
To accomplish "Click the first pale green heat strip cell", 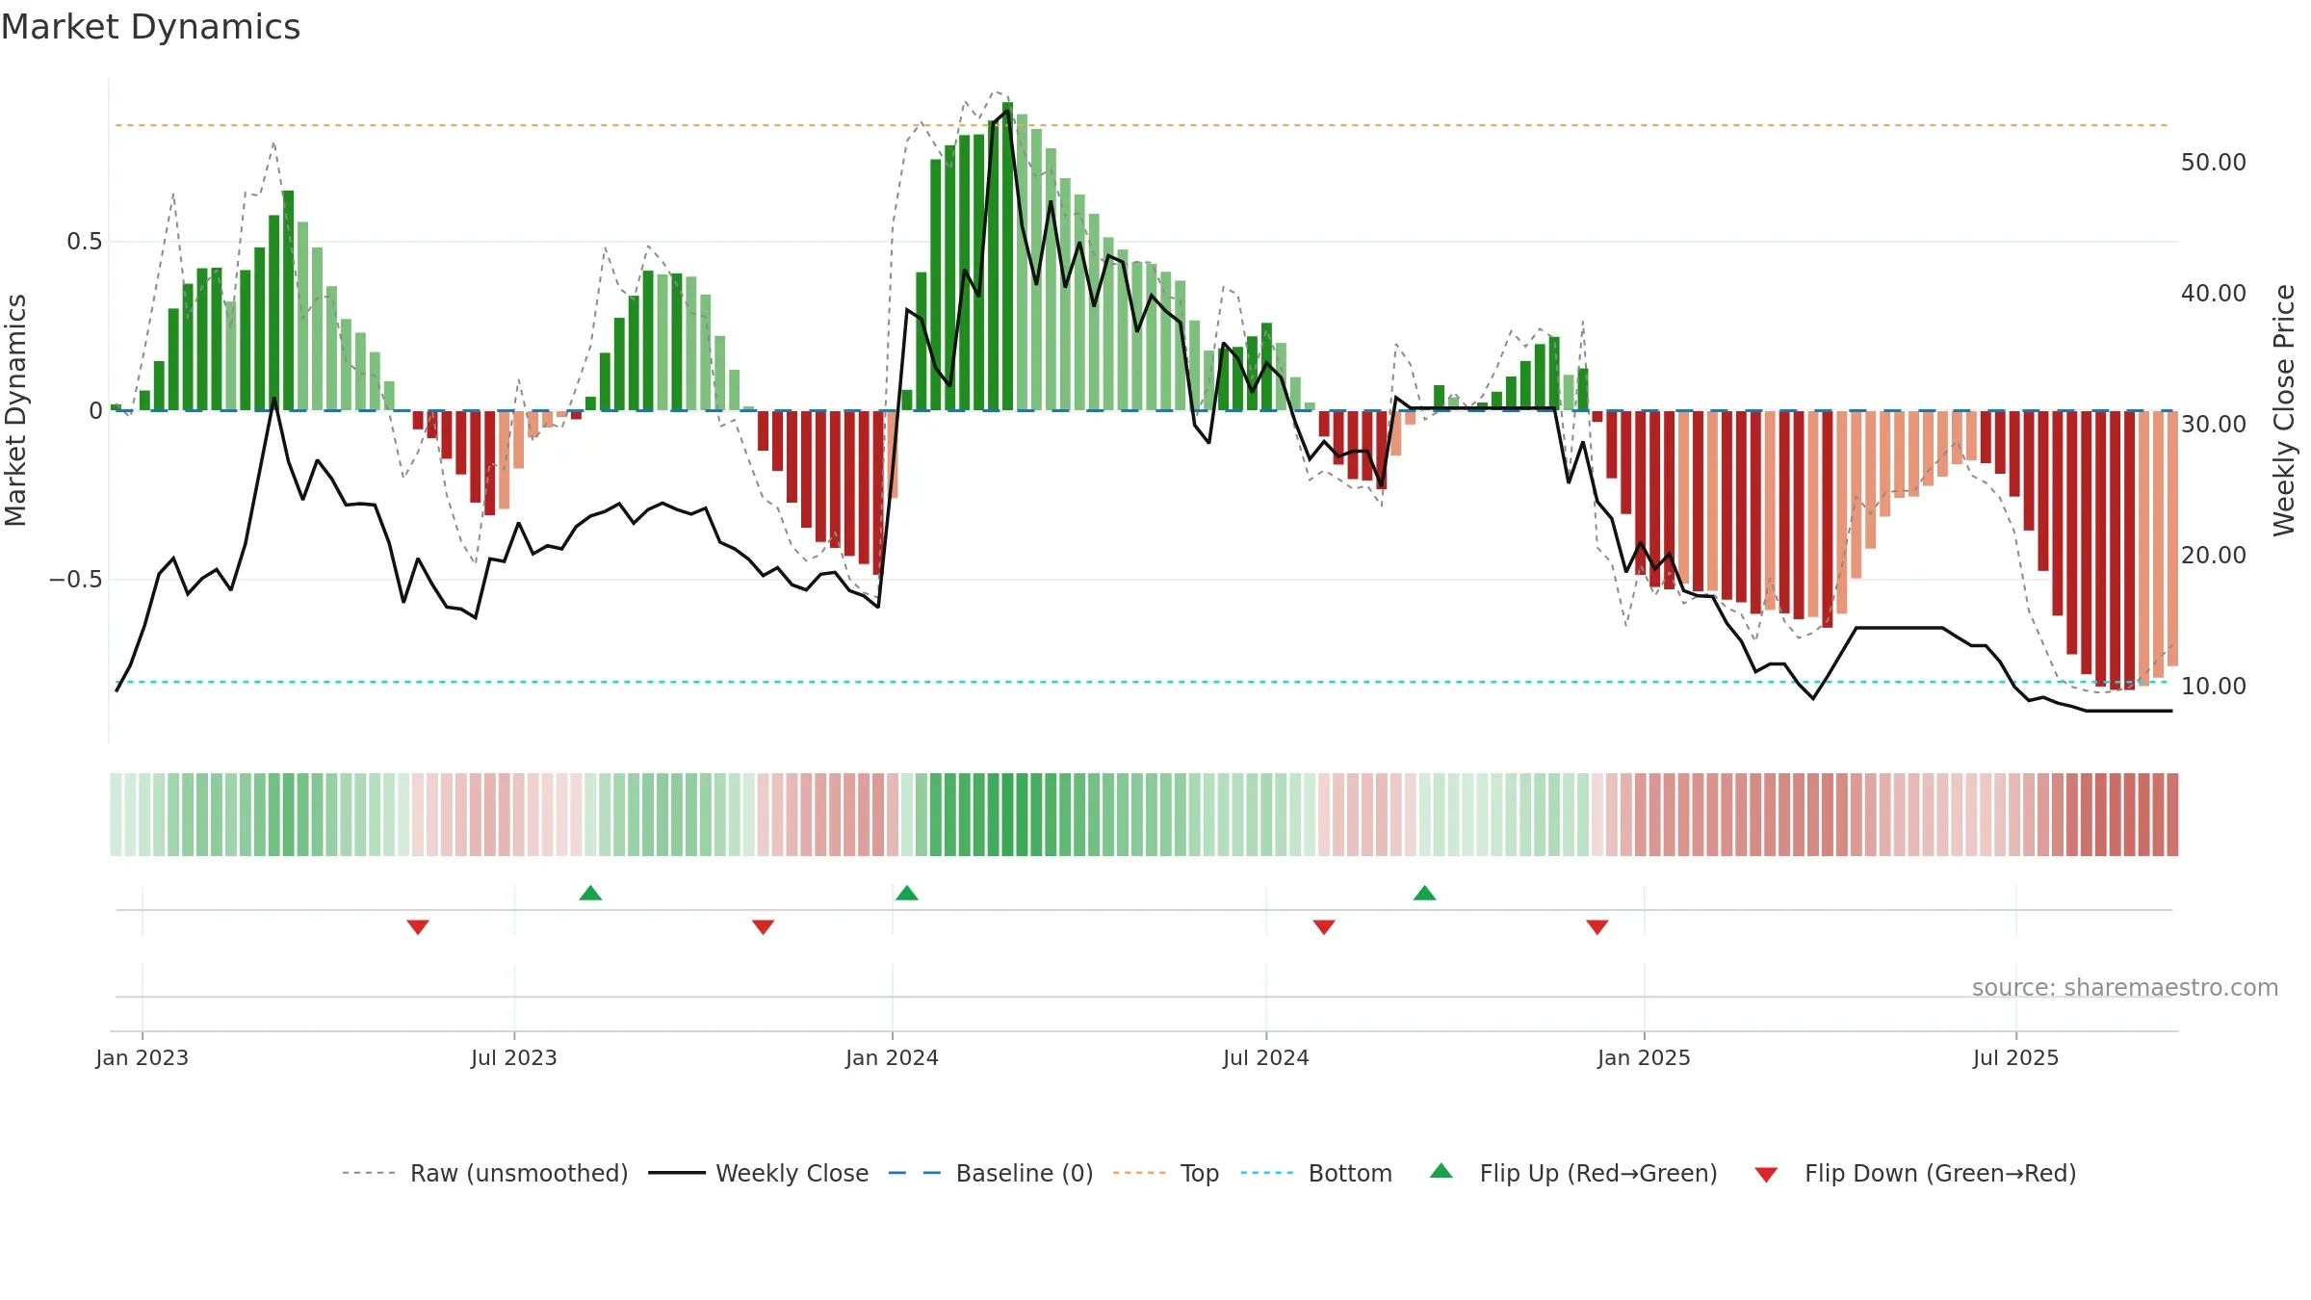I will click(x=116, y=815).
